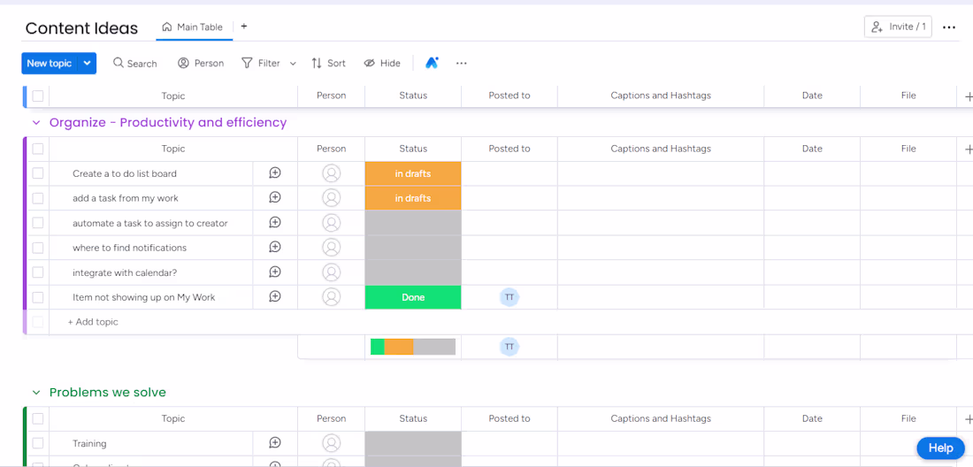The width and height of the screenshot is (973, 467).
Task: Open the monday AI assistant icon
Action: [x=432, y=63]
